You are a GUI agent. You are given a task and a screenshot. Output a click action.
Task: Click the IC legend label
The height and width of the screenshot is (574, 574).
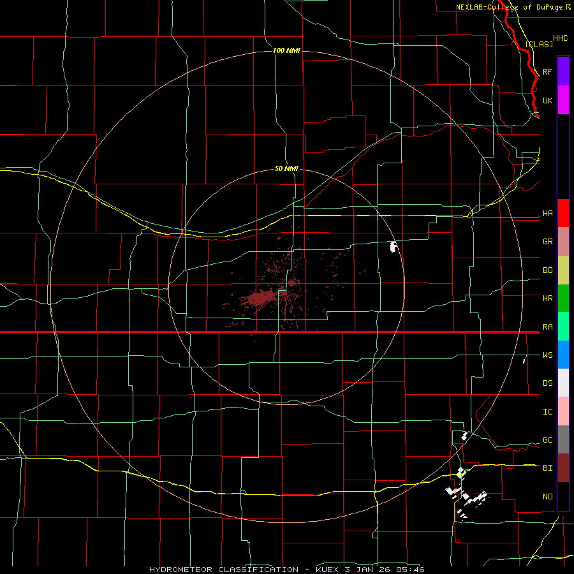click(548, 412)
